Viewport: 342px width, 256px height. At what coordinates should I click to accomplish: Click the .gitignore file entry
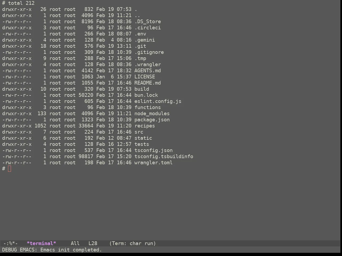(149, 52)
